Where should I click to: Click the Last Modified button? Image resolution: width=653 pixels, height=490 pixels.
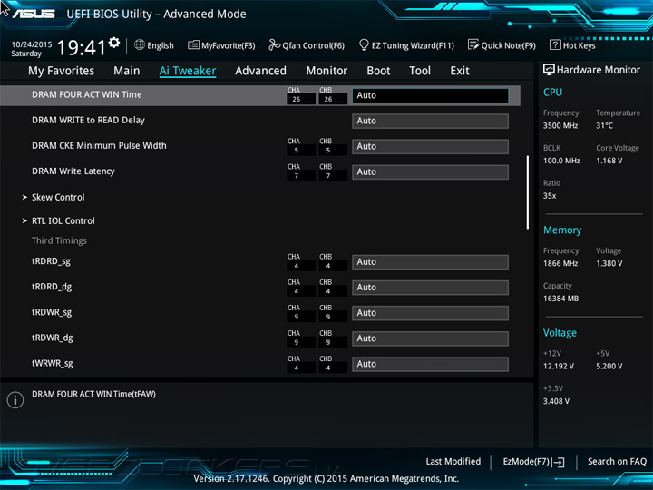tap(453, 462)
